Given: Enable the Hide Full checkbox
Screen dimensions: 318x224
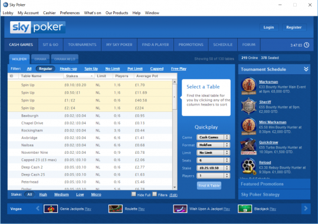Looking at the screenshot, I should click(134, 194).
